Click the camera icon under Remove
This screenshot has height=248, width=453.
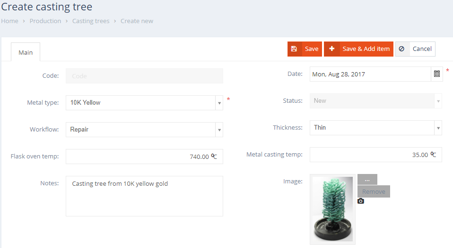(x=361, y=201)
